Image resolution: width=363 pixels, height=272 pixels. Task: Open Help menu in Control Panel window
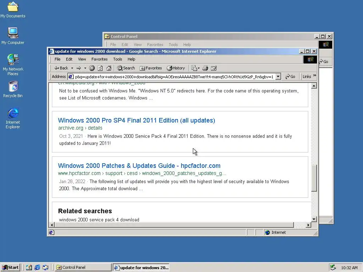[187, 45]
